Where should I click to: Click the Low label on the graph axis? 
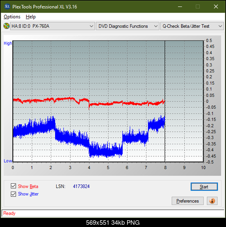click(8, 161)
